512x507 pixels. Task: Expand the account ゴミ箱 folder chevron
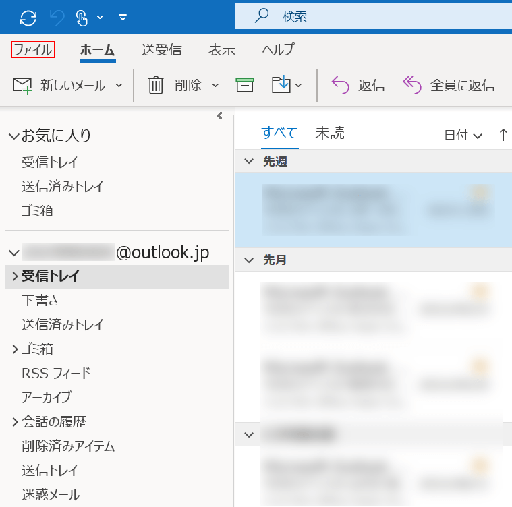point(15,349)
